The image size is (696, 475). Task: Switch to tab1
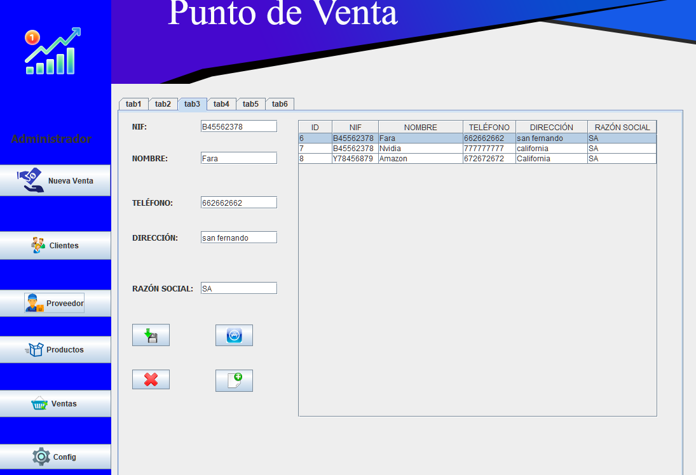coord(133,104)
